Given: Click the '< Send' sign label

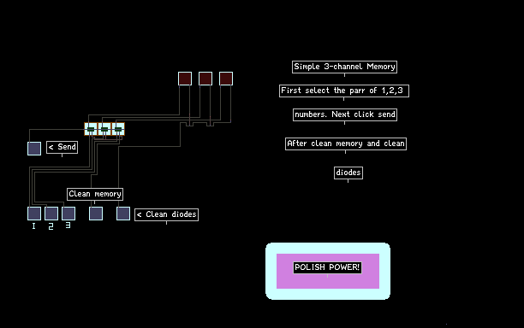Looking at the screenshot, I should click(63, 147).
